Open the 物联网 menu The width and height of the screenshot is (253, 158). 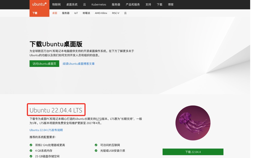tap(56, 5)
